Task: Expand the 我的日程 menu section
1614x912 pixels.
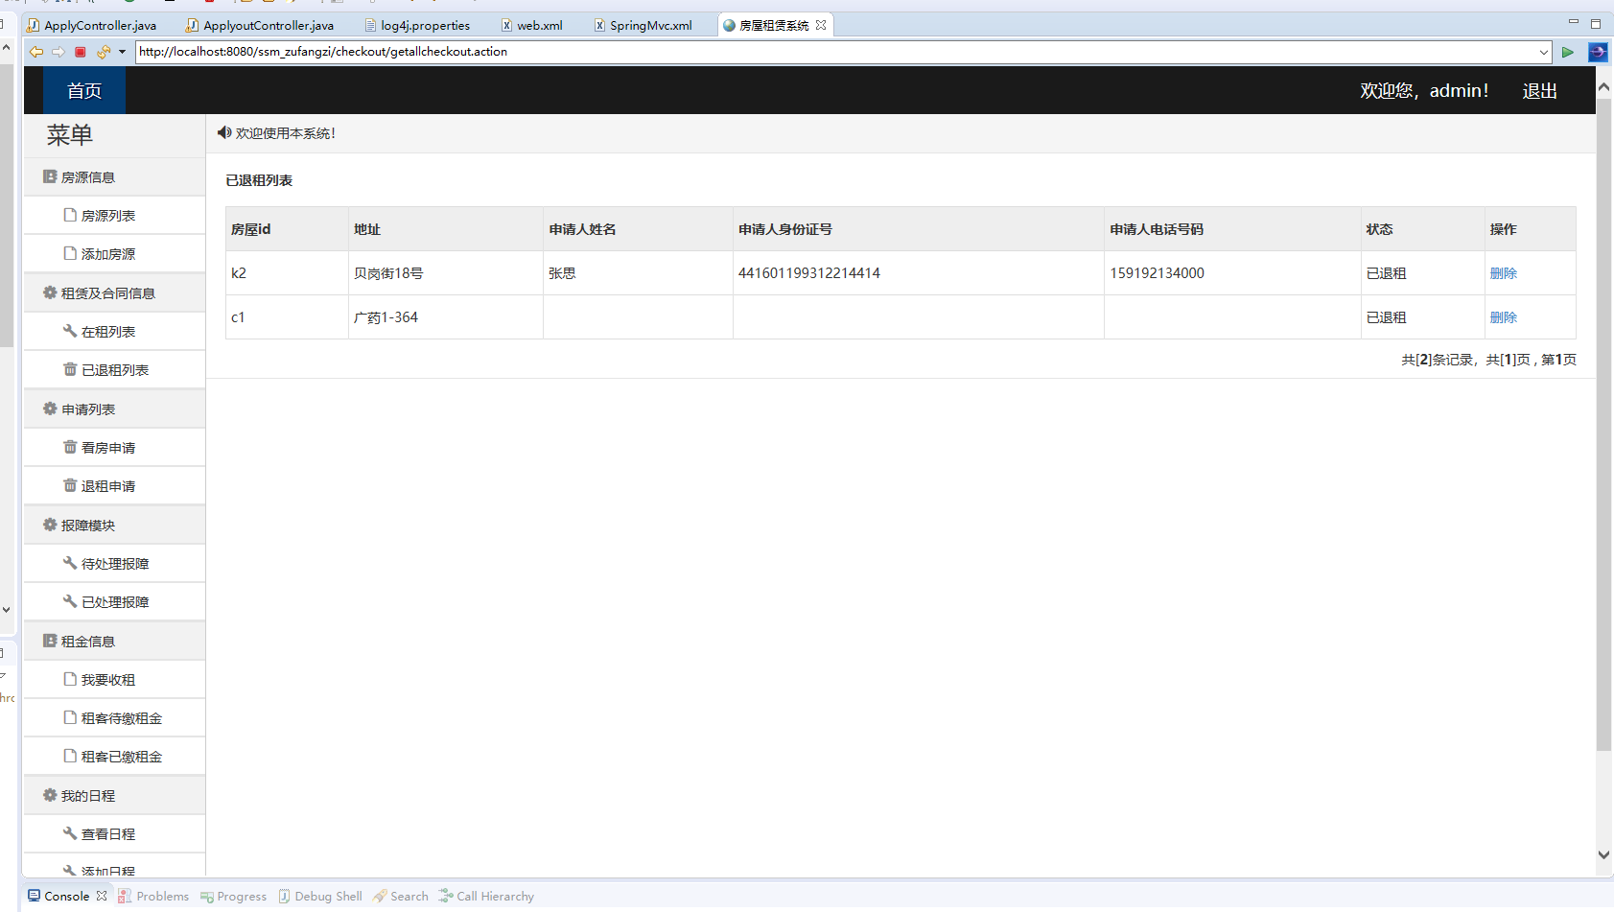Action: 86,795
